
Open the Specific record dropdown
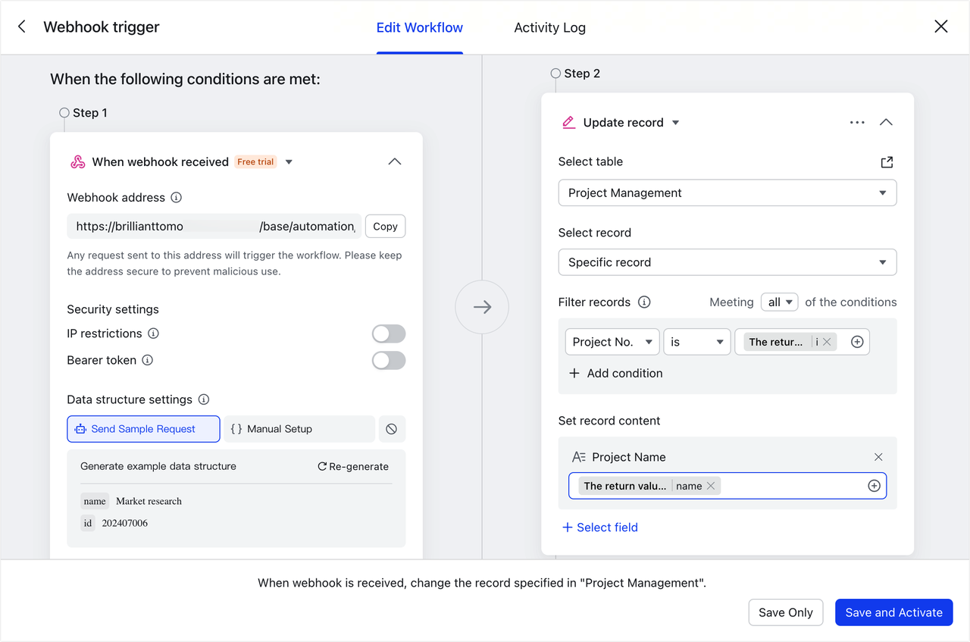pyautogui.click(x=727, y=262)
